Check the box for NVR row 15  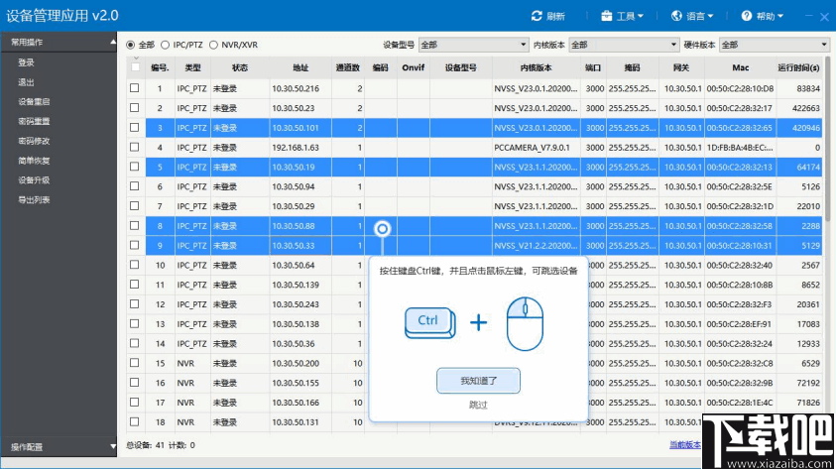click(134, 363)
